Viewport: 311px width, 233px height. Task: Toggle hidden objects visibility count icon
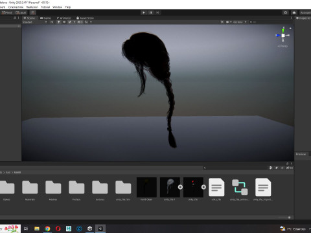(x=80, y=22)
